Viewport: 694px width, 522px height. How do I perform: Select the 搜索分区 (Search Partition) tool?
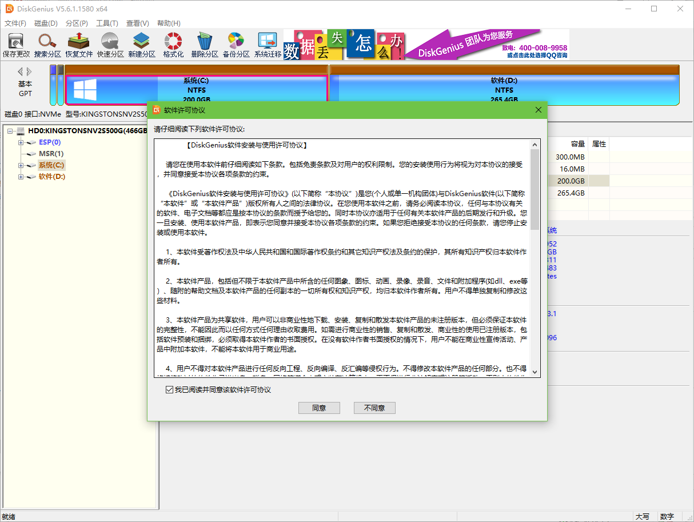click(47, 44)
